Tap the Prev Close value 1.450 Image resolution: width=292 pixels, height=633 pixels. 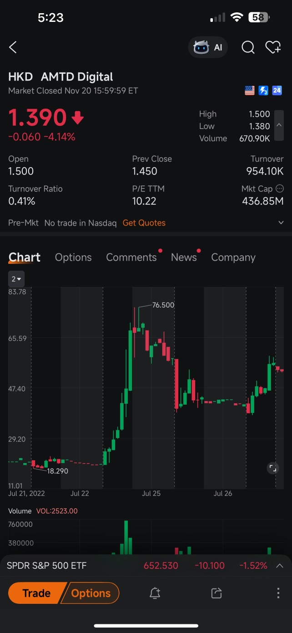click(x=145, y=171)
